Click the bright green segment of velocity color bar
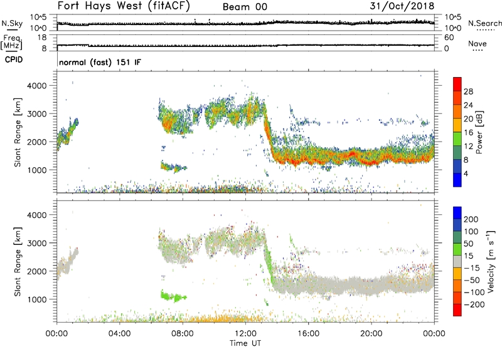This screenshot has width=502, height=347. 457,249
